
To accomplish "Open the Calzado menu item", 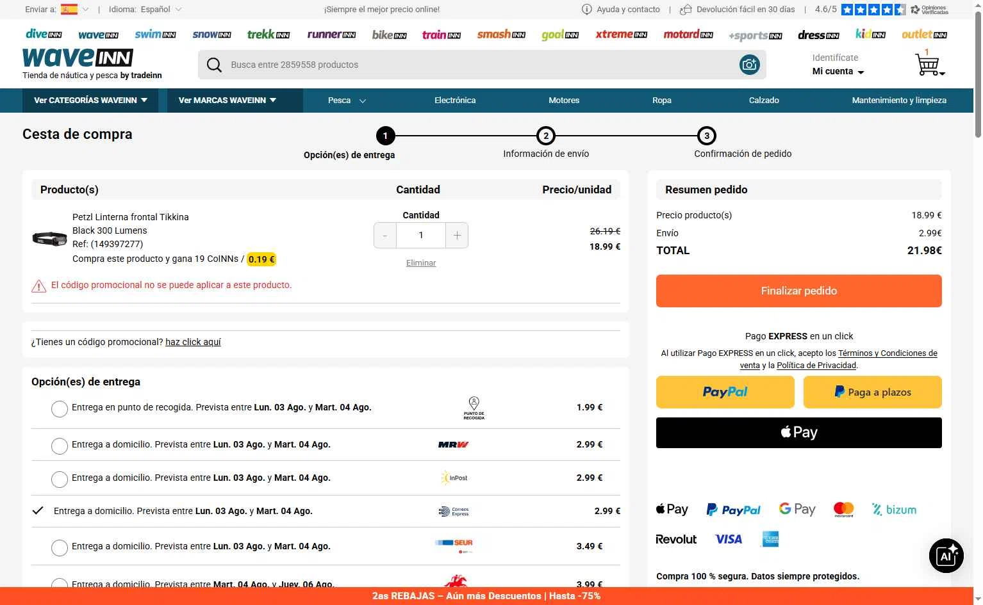I will pyautogui.click(x=764, y=101).
